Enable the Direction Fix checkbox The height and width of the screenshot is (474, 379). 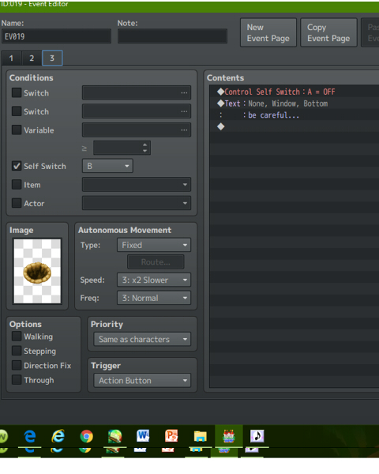(x=17, y=365)
